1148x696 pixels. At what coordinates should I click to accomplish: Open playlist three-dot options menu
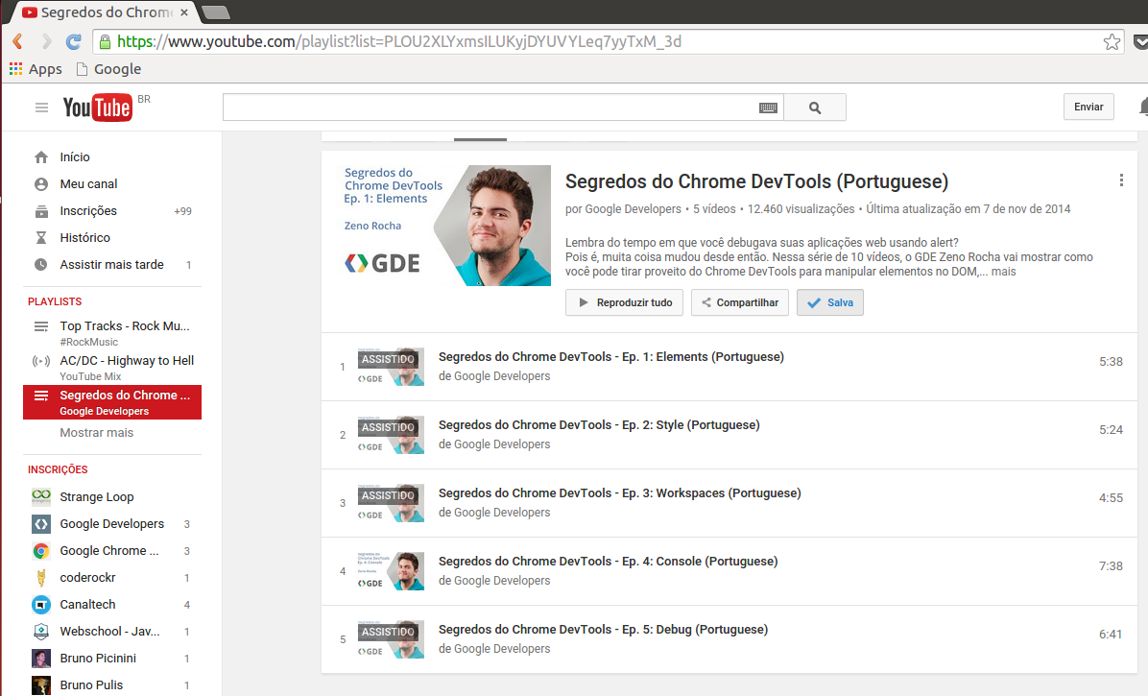coord(1121,180)
